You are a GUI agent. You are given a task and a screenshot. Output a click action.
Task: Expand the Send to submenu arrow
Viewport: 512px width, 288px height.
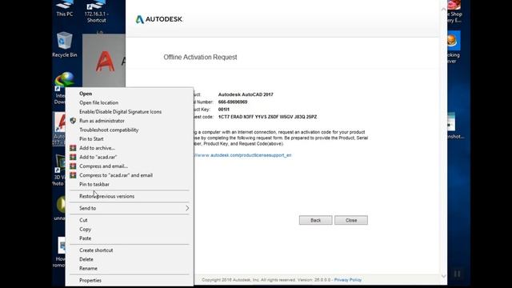point(187,208)
